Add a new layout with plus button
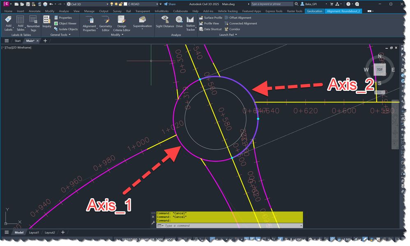Viewport: 410px width, 246px height. (63, 232)
